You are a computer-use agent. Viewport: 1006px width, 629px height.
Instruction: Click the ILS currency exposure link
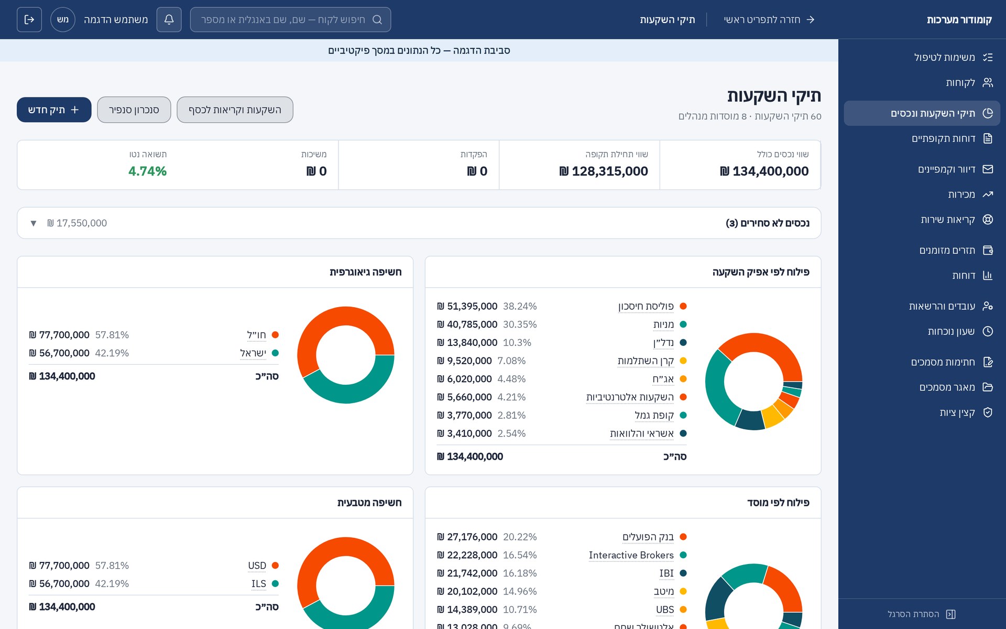[259, 583]
